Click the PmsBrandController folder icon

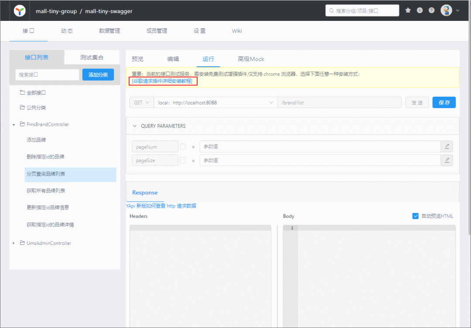click(x=22, y=124)
